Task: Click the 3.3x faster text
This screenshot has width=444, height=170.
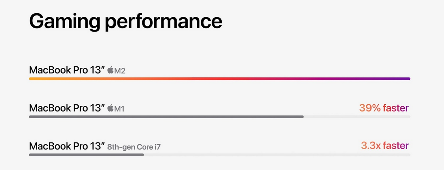Action: click(x=385, y=146)
